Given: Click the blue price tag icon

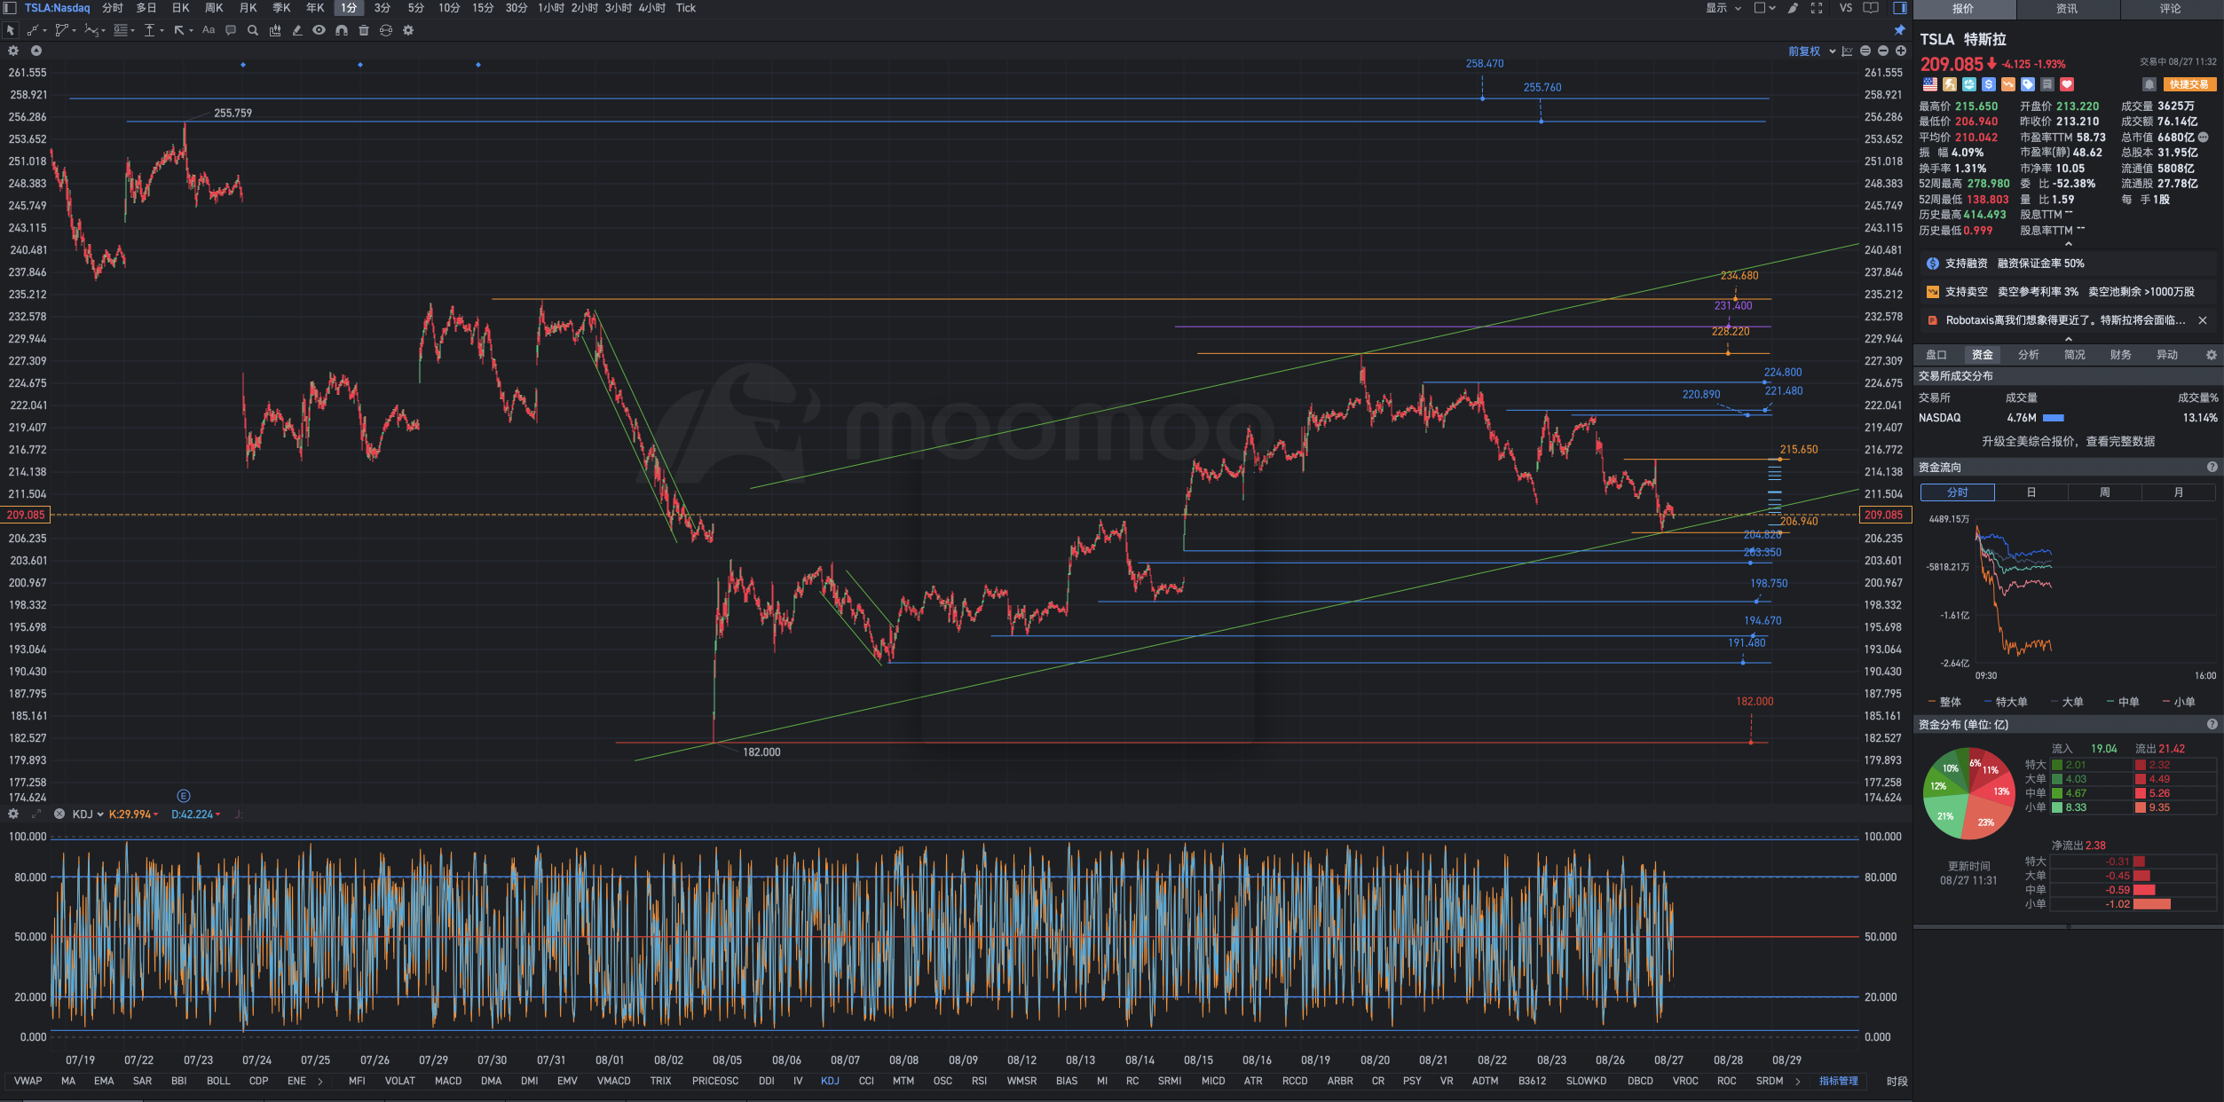Looking at the screenshot, I should [x=2028, y=84].
